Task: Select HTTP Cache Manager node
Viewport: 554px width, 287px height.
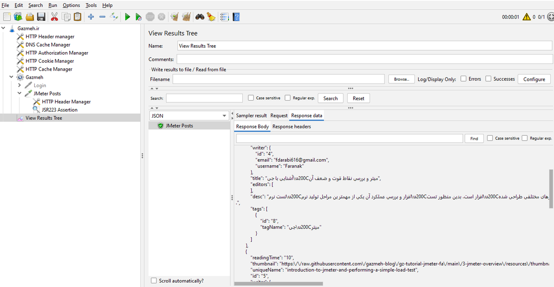Action: pyautogui.click(x=49, y=69)
